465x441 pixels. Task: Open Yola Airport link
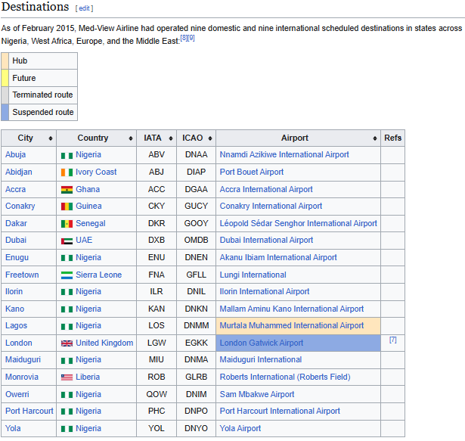240,428
